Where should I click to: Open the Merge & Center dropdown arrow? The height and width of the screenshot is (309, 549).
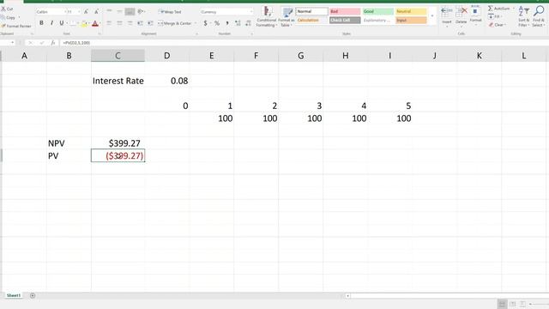coord(196,23)
